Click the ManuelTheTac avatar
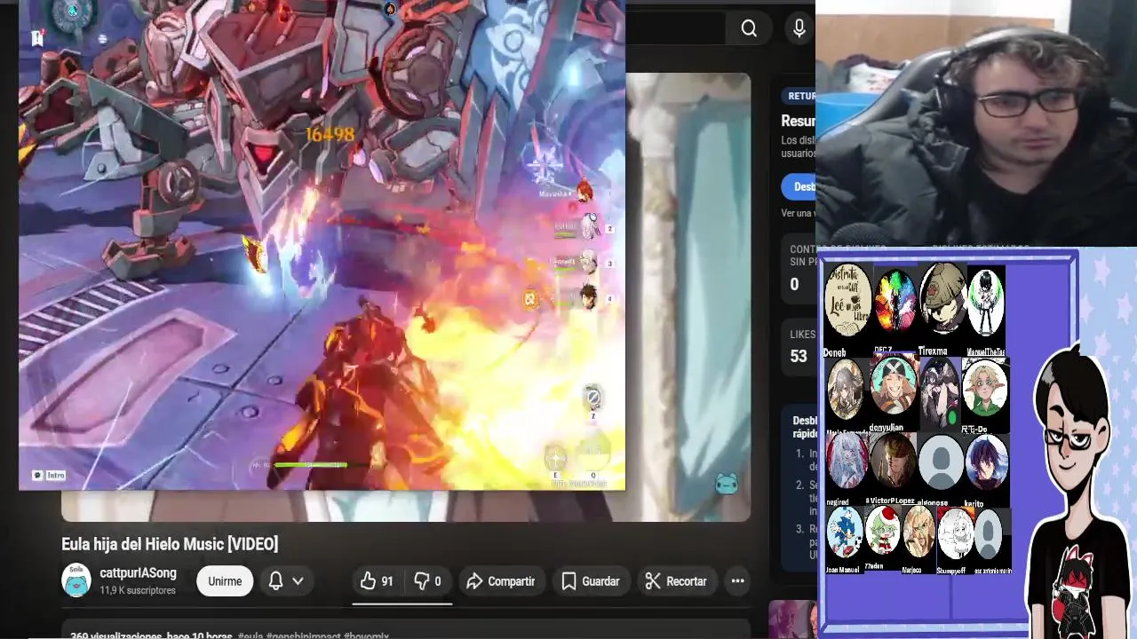The height and width of the screenshot is (639, 1137). tap(986, 302)
